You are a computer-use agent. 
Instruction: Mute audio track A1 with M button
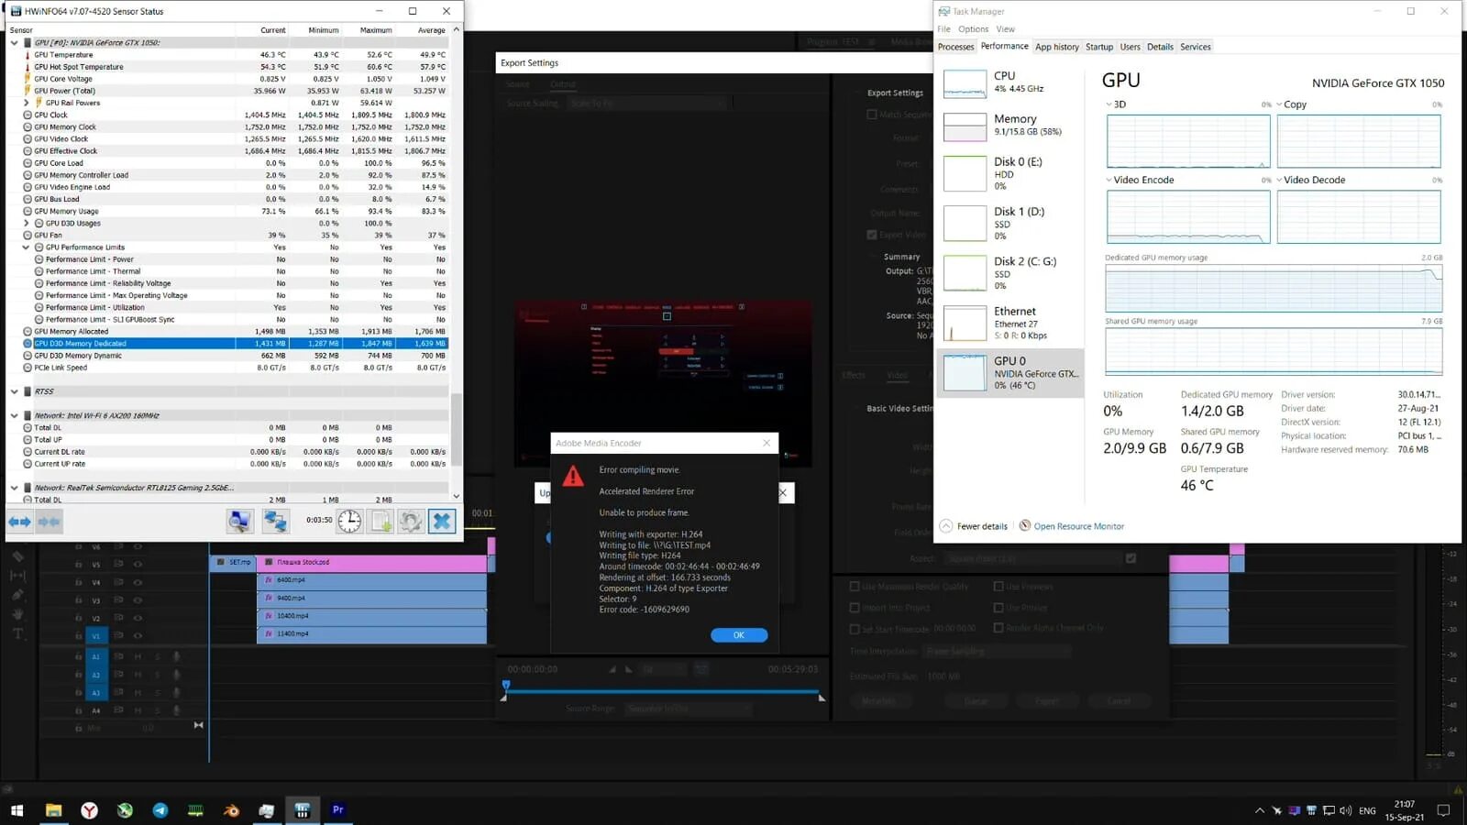coord(138,656)
